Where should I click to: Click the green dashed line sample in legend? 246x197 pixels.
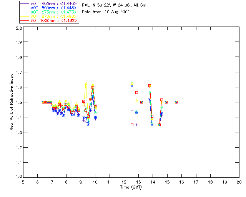click(25, 12)
